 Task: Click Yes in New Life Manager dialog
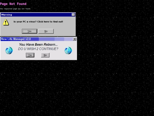30,55
